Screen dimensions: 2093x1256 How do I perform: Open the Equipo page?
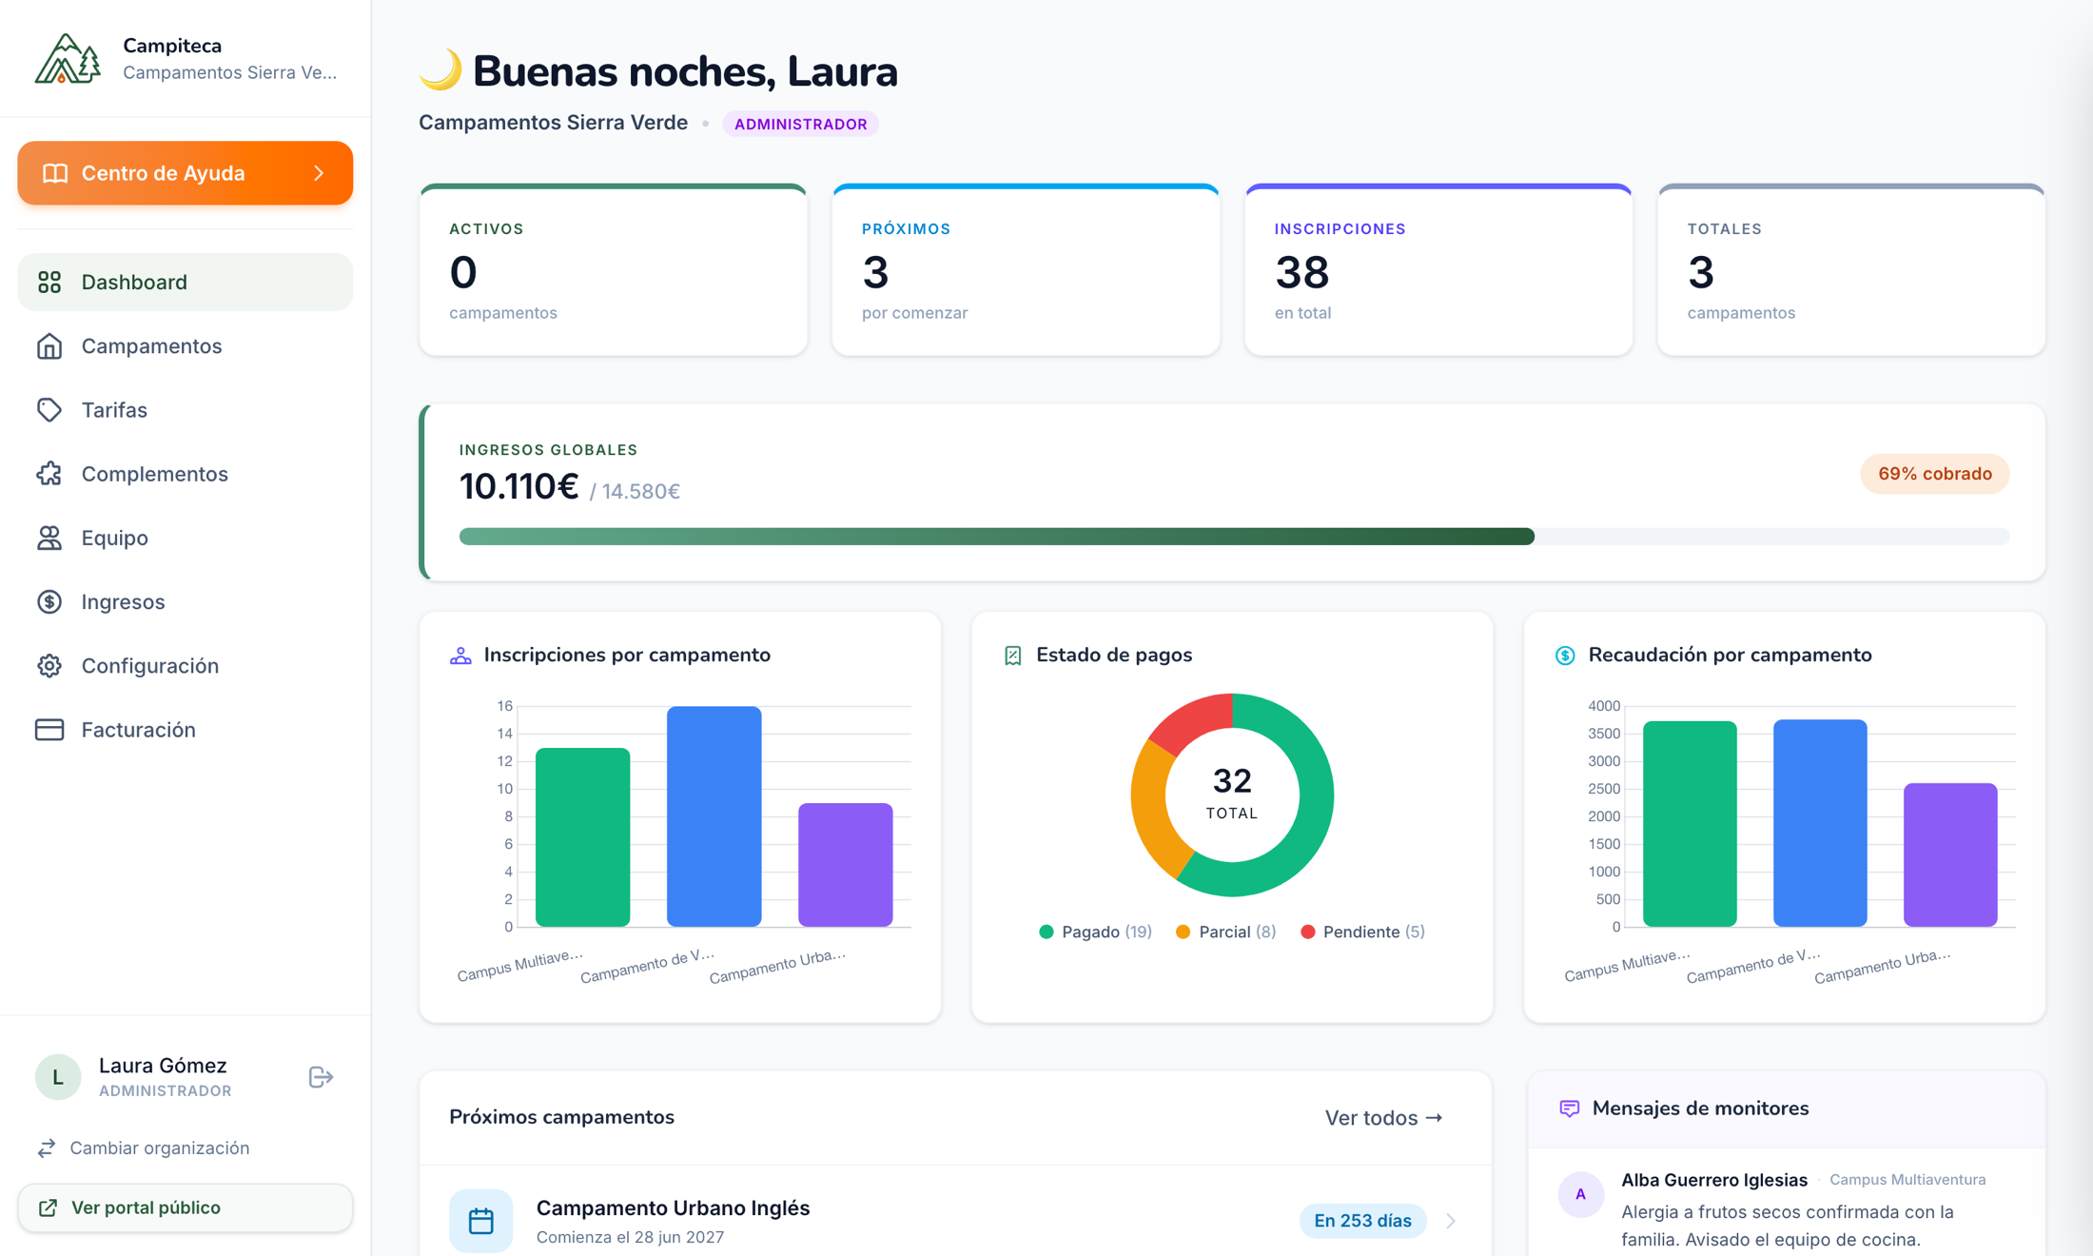click(186, 538)
